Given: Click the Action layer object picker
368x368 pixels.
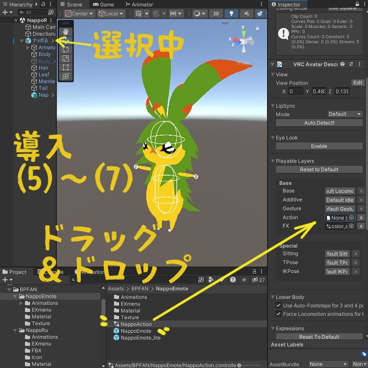Looking at the screenshot, I should [352, 218].
